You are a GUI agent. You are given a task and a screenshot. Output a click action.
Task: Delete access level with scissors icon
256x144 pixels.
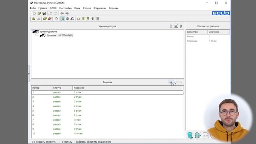pyautogui.click(x=181, y=26)
